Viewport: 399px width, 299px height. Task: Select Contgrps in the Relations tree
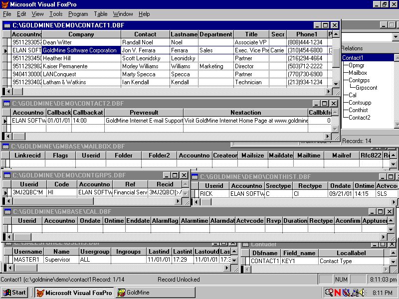click(359, 80)
